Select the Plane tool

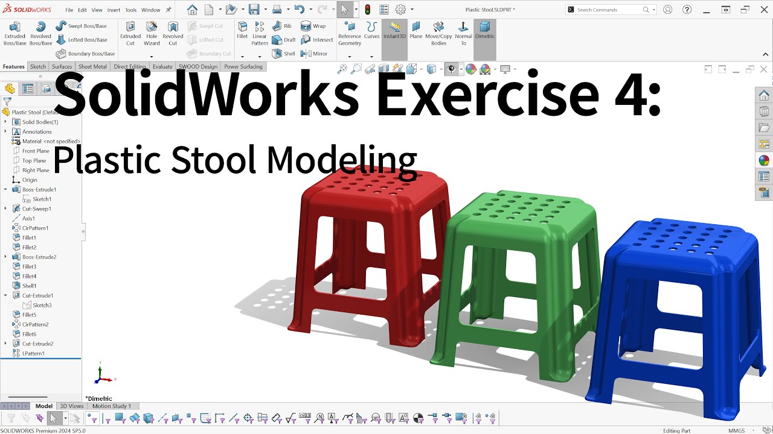point(416,31)
